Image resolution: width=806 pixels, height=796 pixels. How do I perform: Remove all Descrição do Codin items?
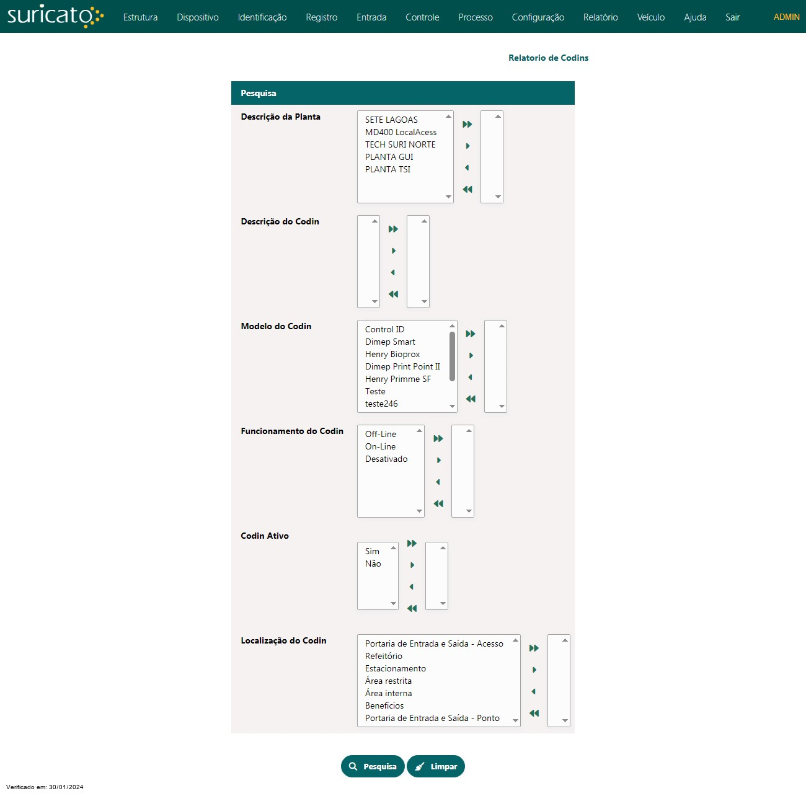[x=393, y=294]
